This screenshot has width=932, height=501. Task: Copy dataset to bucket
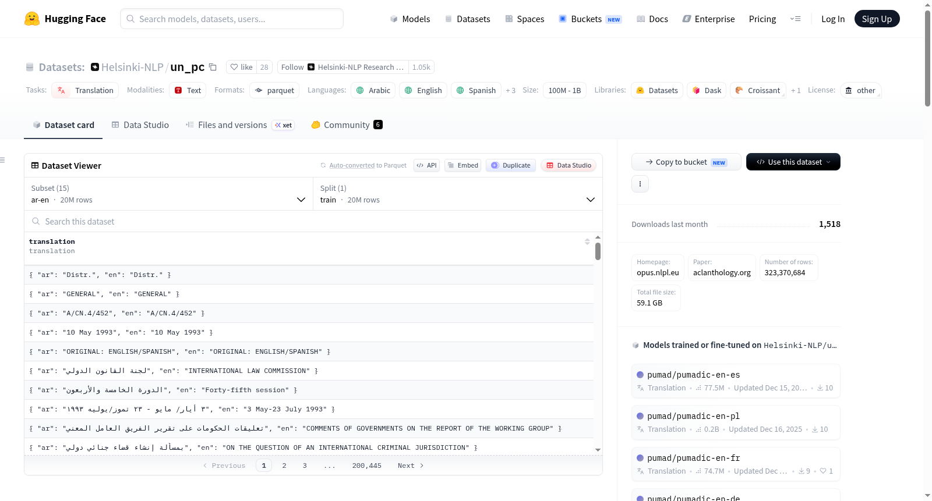[x=686, y=162]
